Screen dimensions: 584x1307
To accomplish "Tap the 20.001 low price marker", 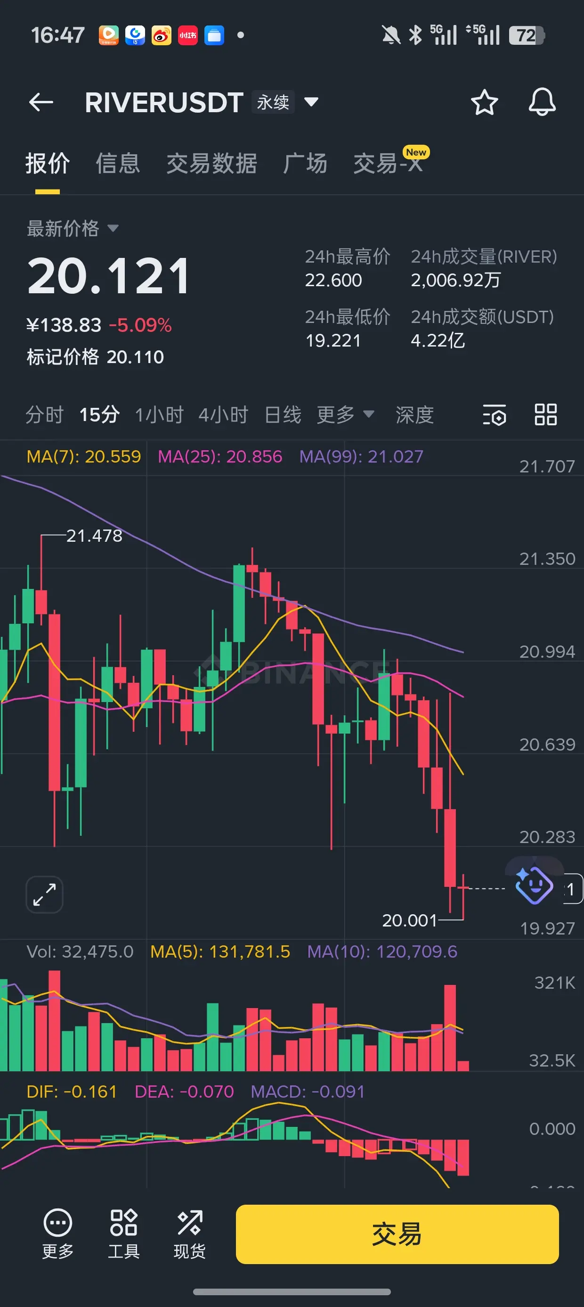I will pyautogui.click(x=410, y=920).
